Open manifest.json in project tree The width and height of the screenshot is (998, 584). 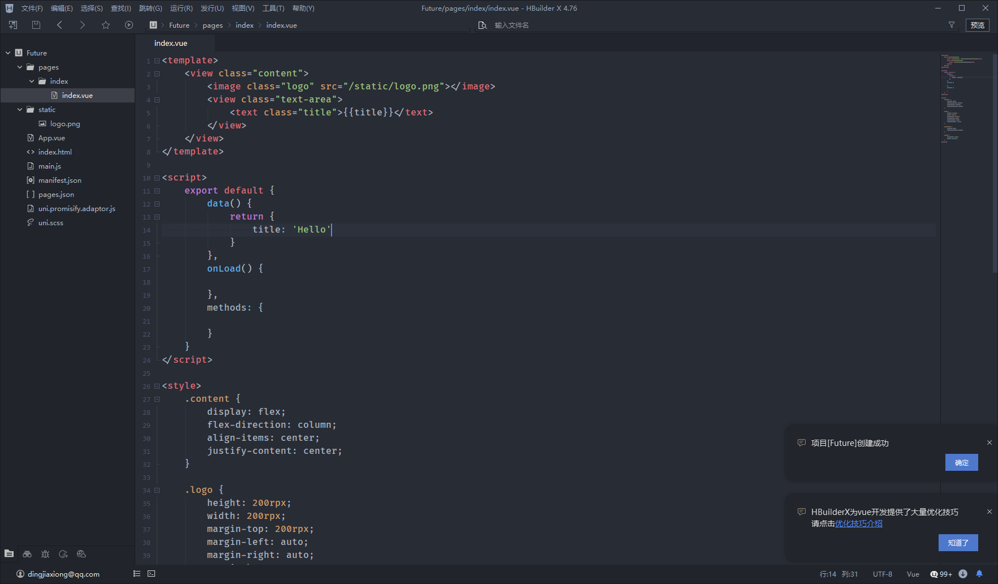pos(60,180)
